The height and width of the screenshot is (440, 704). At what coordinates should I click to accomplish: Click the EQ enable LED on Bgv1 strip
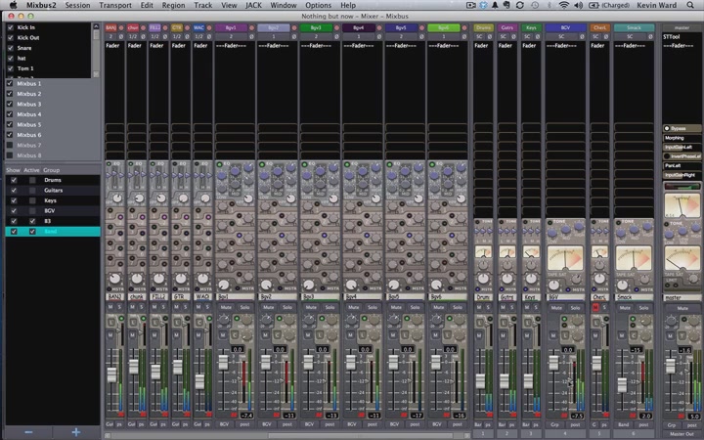tap(219, 165)
